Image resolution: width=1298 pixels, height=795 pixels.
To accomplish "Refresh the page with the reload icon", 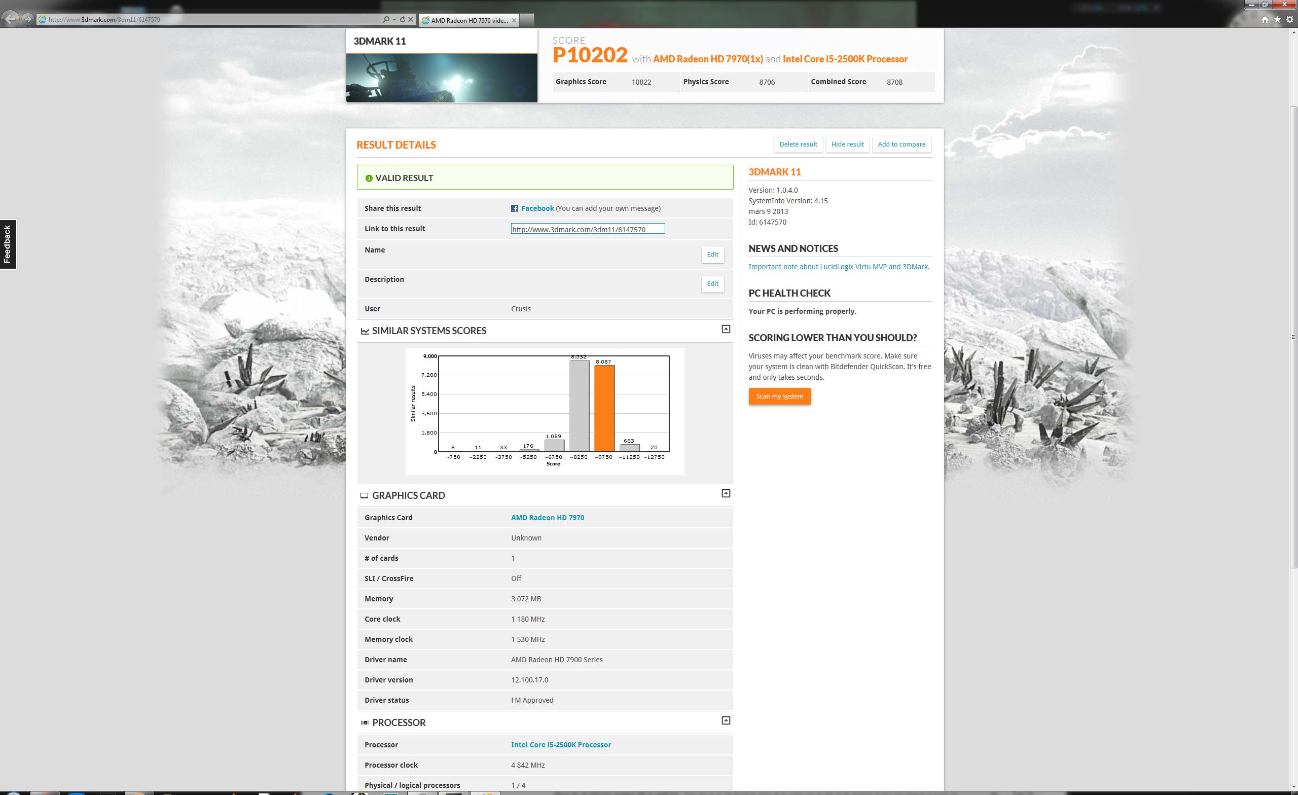I will click(x=403, y=19).
